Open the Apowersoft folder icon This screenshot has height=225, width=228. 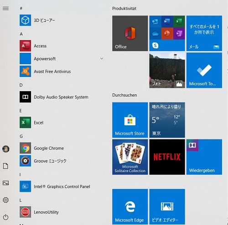pos(25,59)
